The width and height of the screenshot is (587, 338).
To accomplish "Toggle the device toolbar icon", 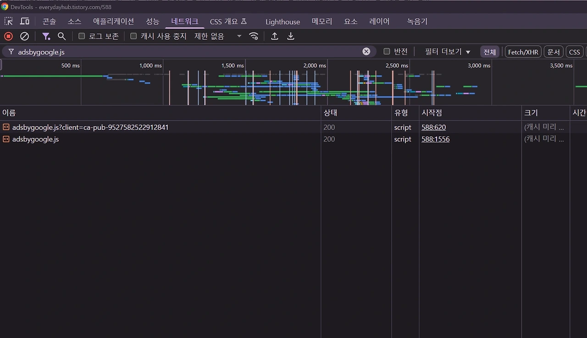I will pos(25,21).
